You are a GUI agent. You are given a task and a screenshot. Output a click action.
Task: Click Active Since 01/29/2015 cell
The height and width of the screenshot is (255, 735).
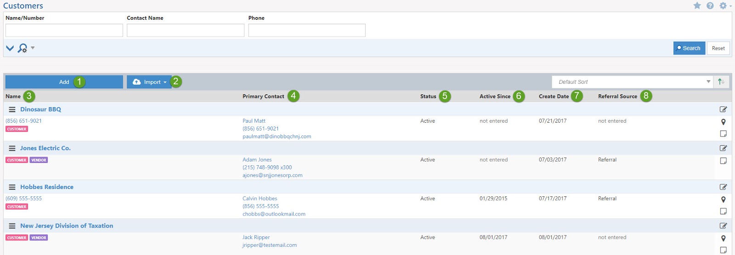pyautogui.click(x=493, y=199)
